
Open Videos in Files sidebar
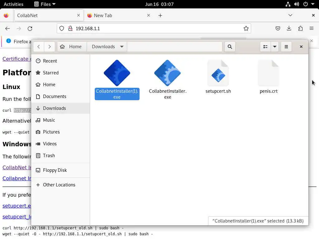[60, 144]
